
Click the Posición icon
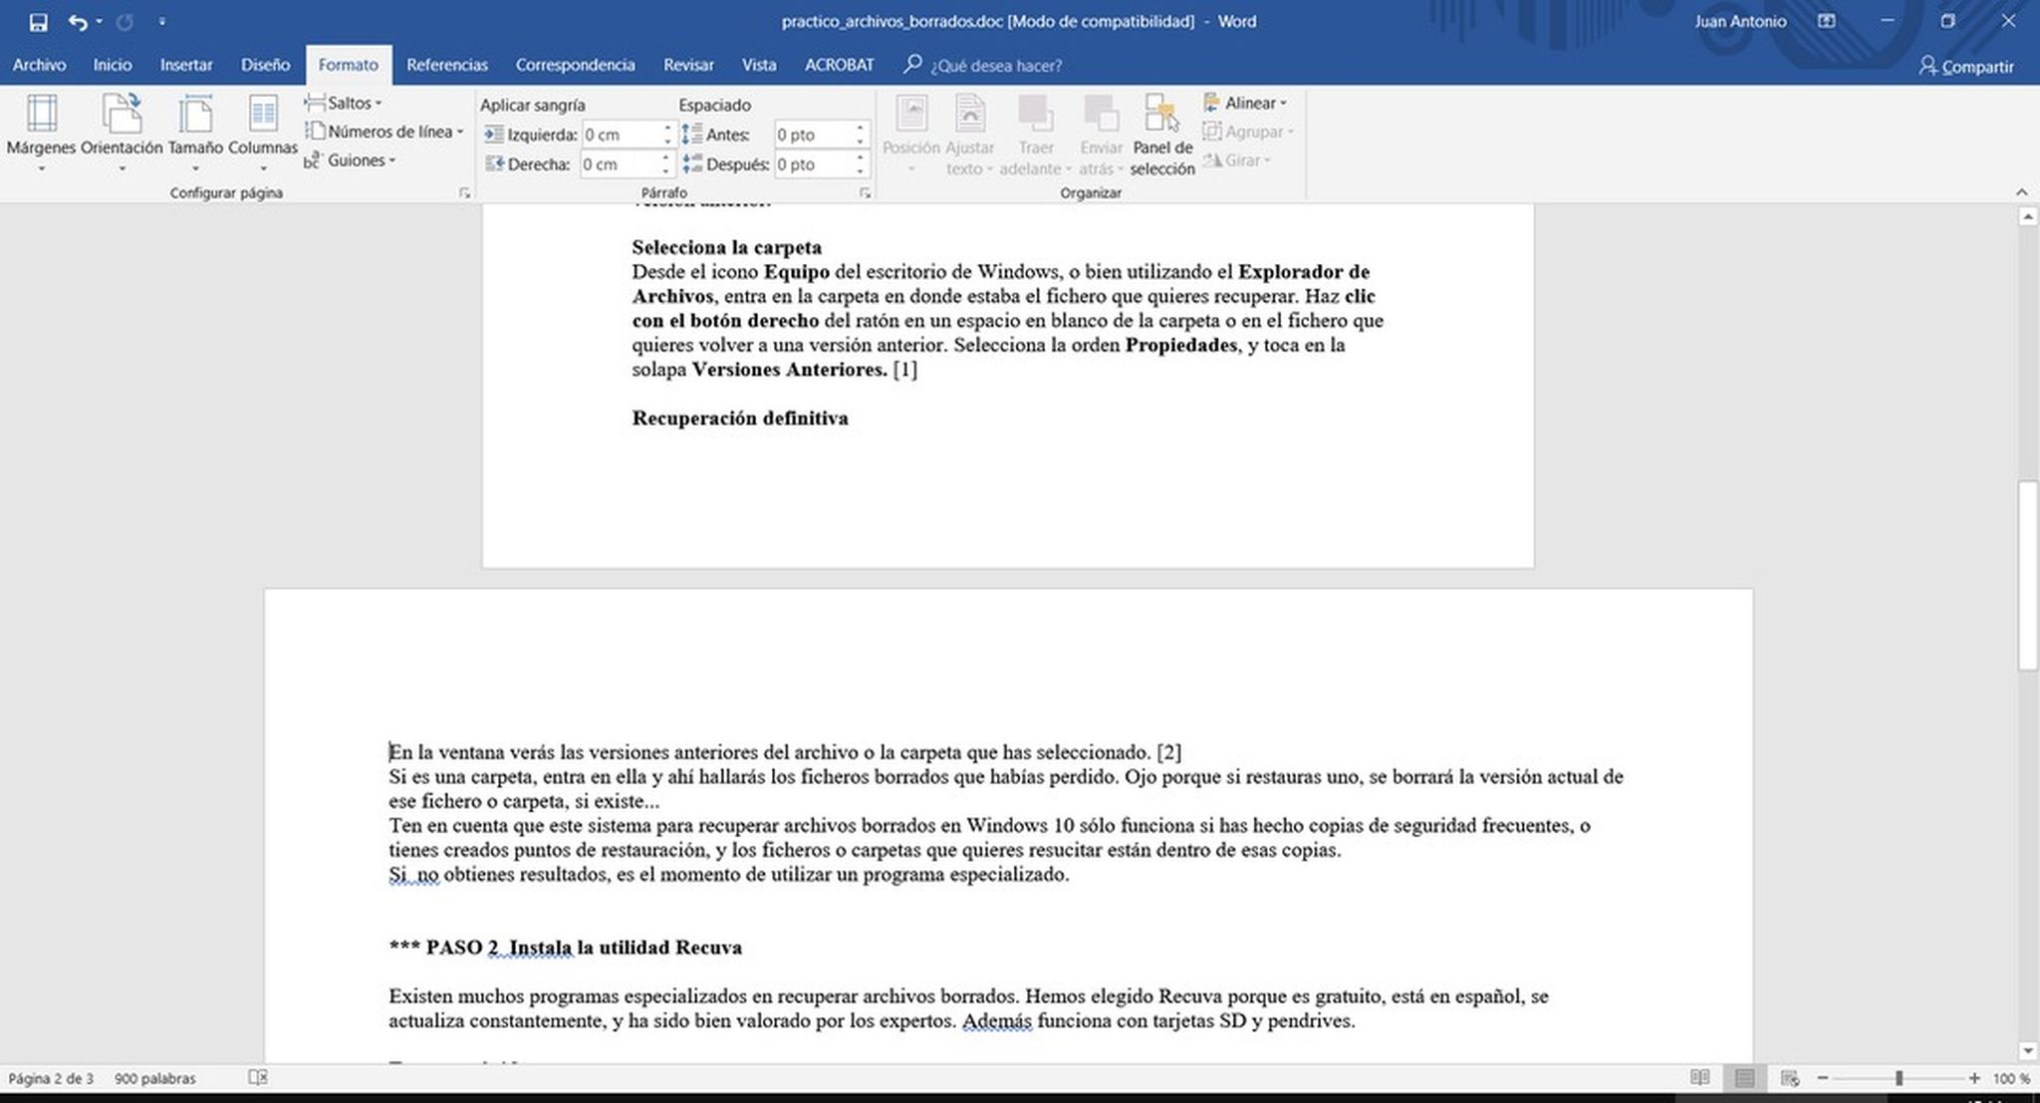tap(911, 114)
